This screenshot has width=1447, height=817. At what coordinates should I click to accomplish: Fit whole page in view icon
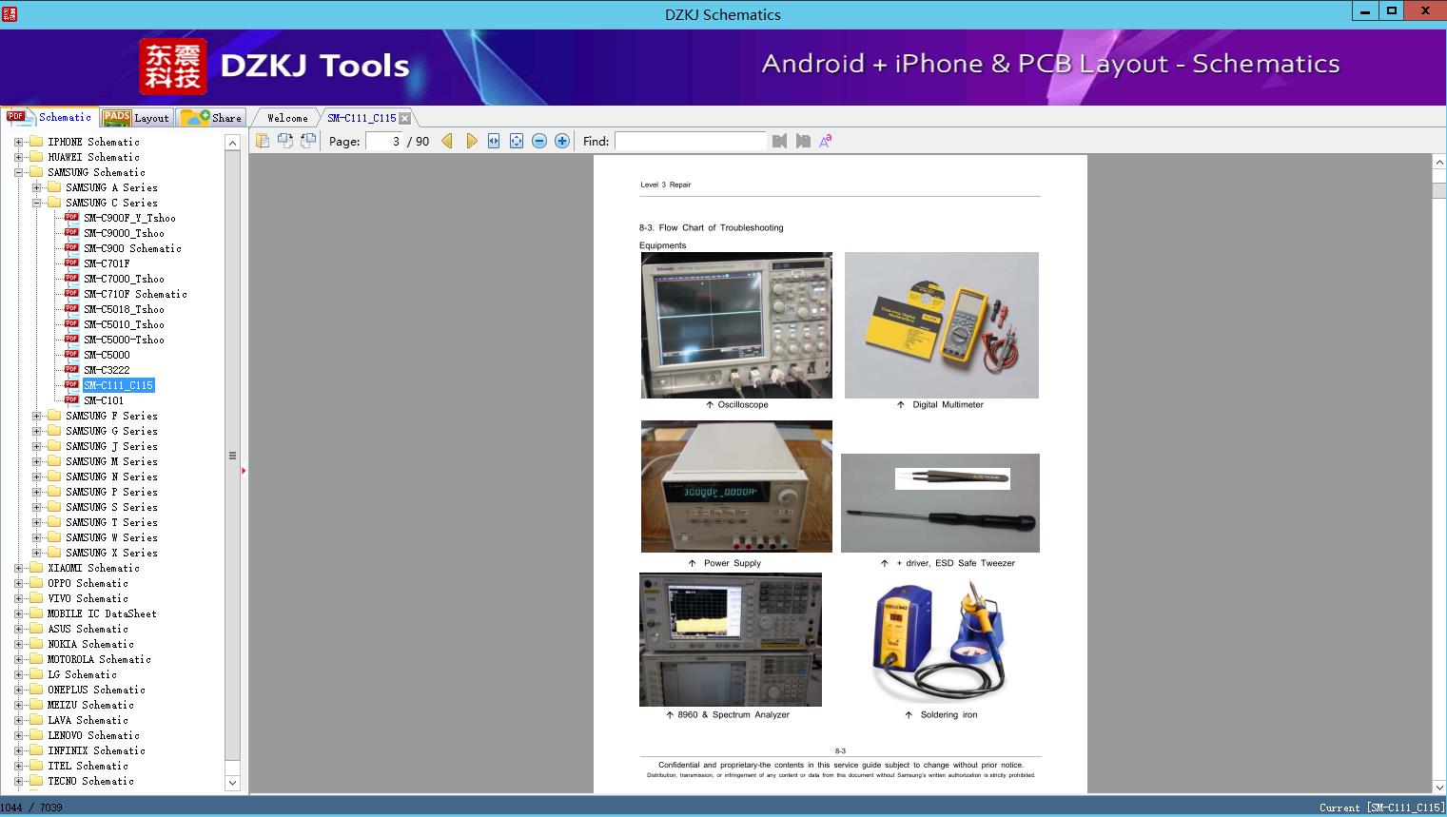[x=517, y=141]
